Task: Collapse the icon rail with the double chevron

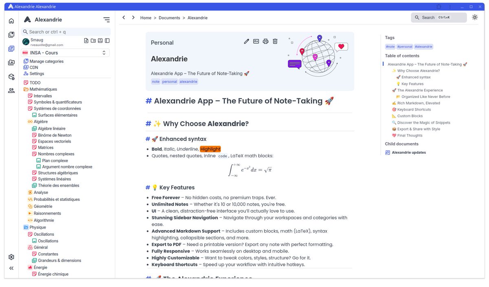Action: pyautogui.click(x=11, y=268)
